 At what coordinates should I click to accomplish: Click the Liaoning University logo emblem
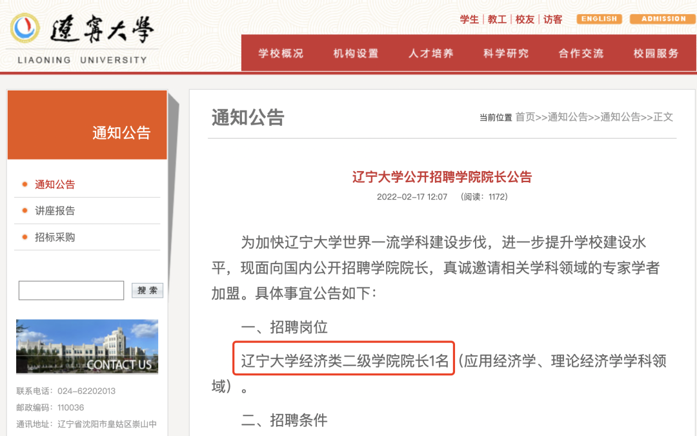pyautogui.click(x=25, y=28)
